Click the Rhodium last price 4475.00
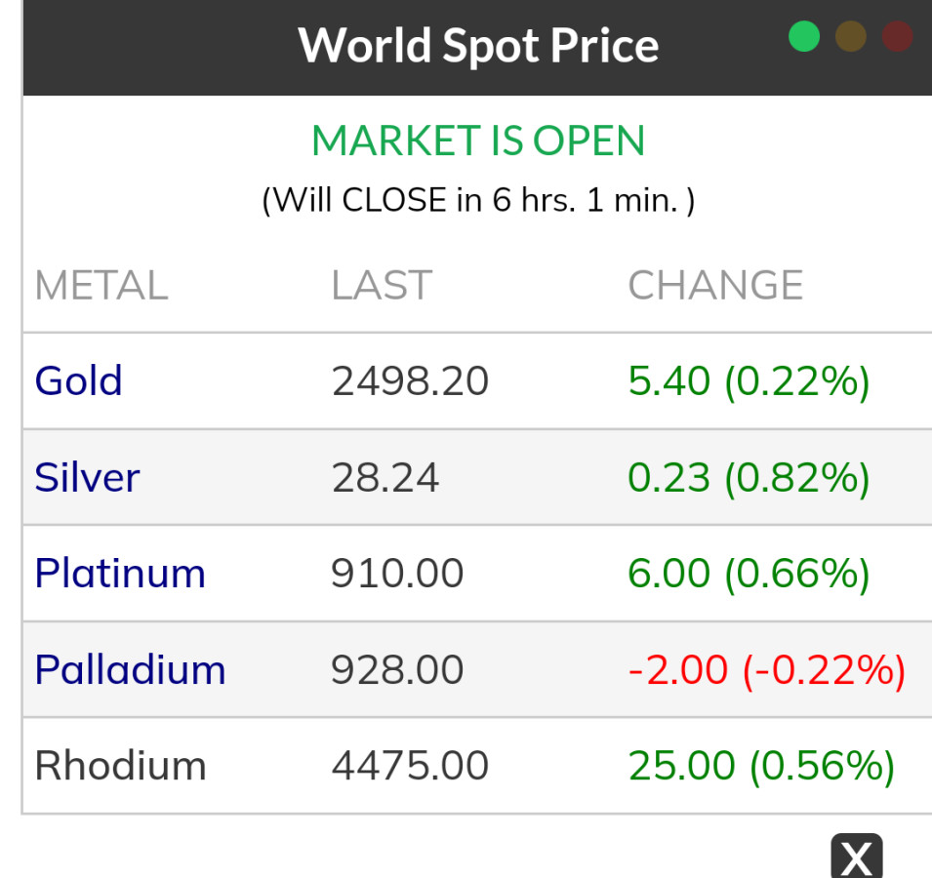This screenshot has height=878, width=932. pos(410,766)
